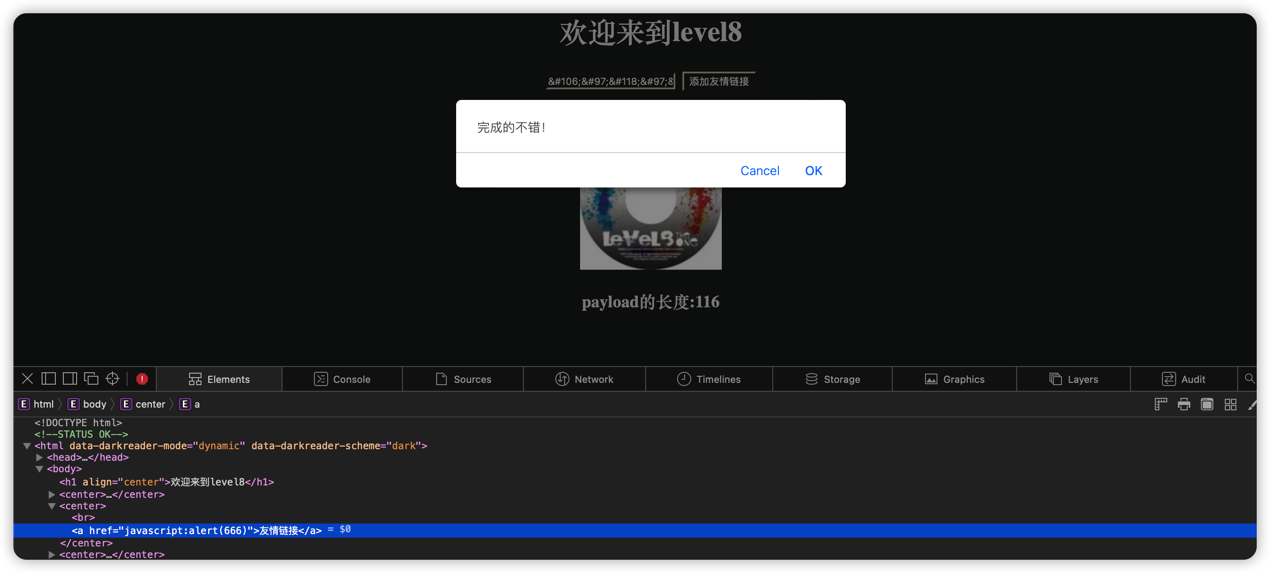This screenshot has height=573, width=1270.
Task: Dock inspector to the right side icon
Action: coord(70,378)
